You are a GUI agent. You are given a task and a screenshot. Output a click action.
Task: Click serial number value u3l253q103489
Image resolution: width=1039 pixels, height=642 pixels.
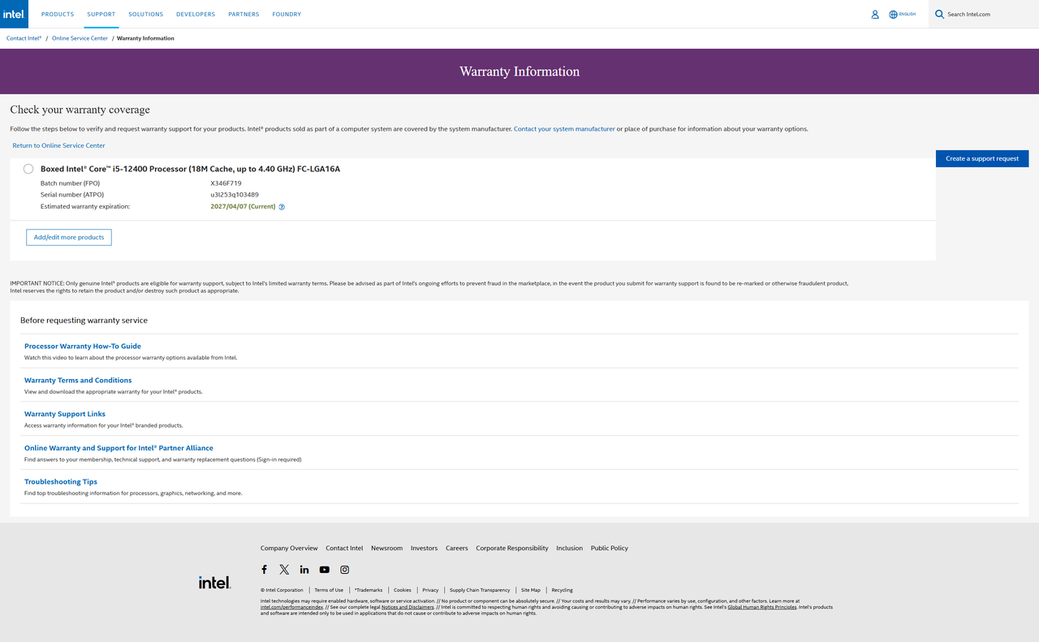point(235,195)
